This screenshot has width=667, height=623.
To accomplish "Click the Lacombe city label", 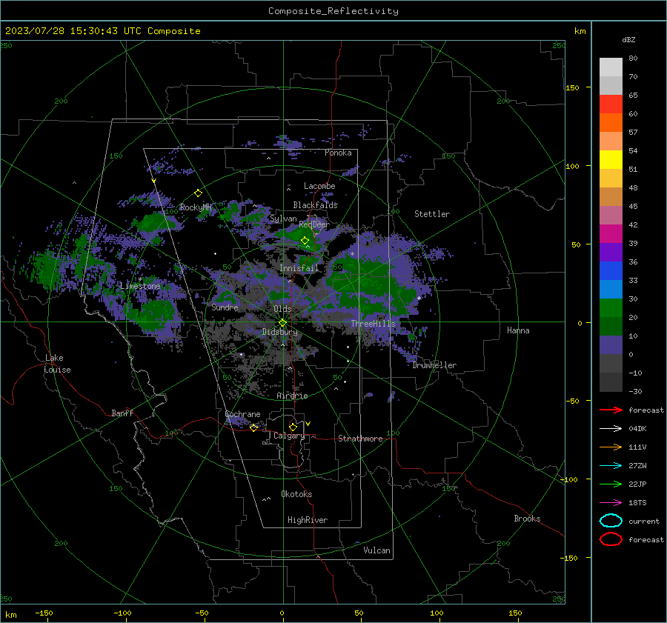I will pyautogui.click(x=319, y=186).
